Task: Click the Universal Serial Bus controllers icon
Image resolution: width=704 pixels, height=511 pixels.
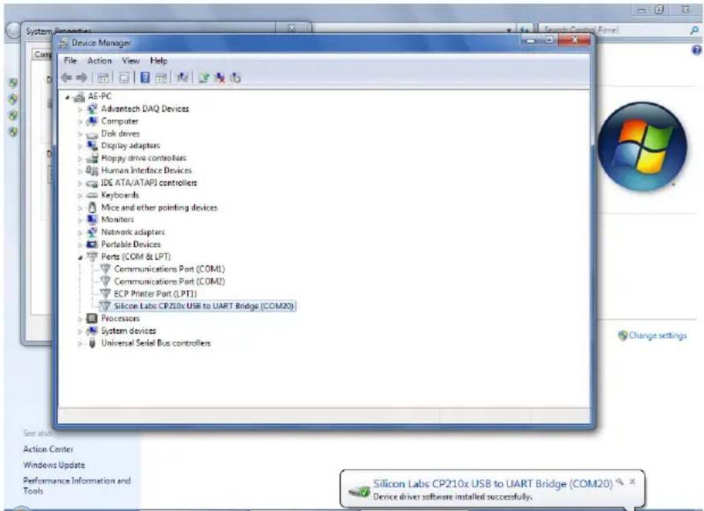Action: (x=92, y=343)
